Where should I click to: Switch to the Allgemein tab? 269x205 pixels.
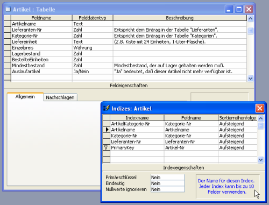(x=25, y=97)
